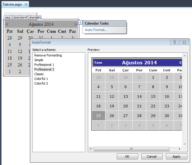Click Cmt weekday header in design calendar
The width and height of the screenshot is (192, 165).
point(62,31)
